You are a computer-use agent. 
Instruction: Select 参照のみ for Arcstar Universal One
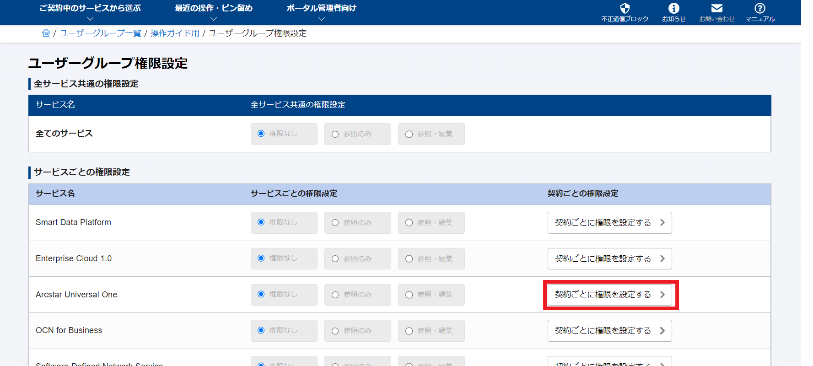(358, 295)
